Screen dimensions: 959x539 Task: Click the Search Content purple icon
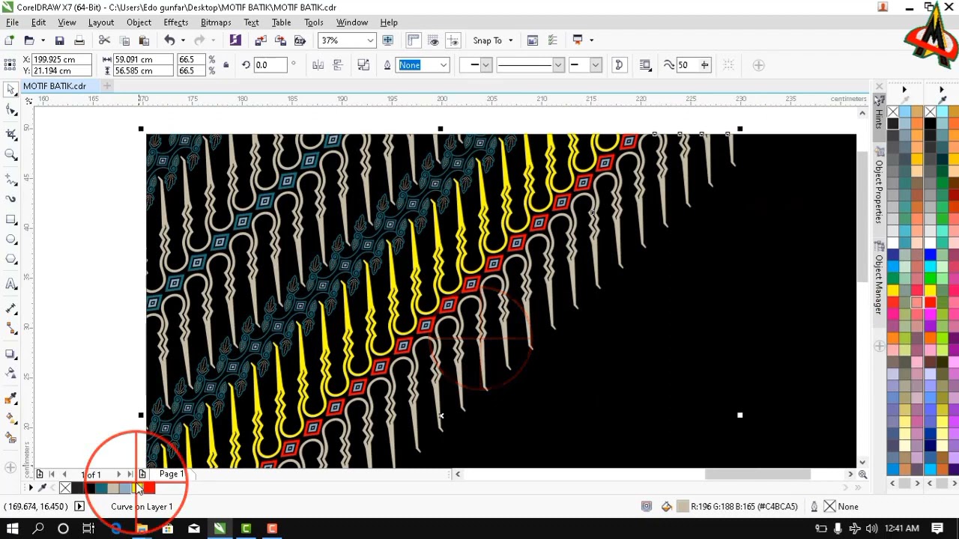(235, 40)
